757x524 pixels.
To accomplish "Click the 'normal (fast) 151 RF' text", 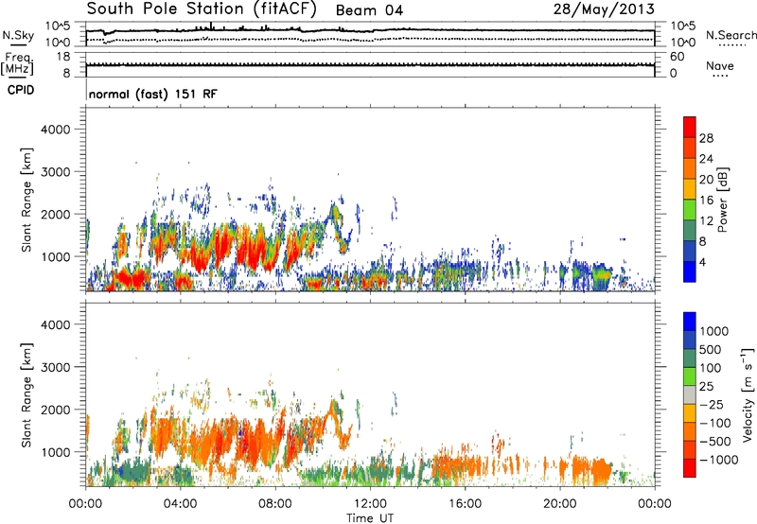I will tap(153, 94).
